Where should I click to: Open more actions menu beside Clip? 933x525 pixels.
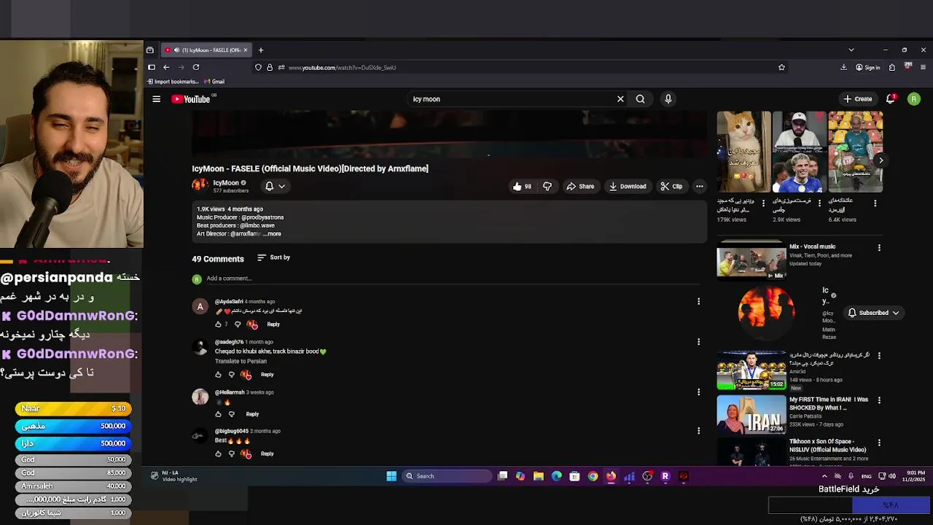point(699,186)
